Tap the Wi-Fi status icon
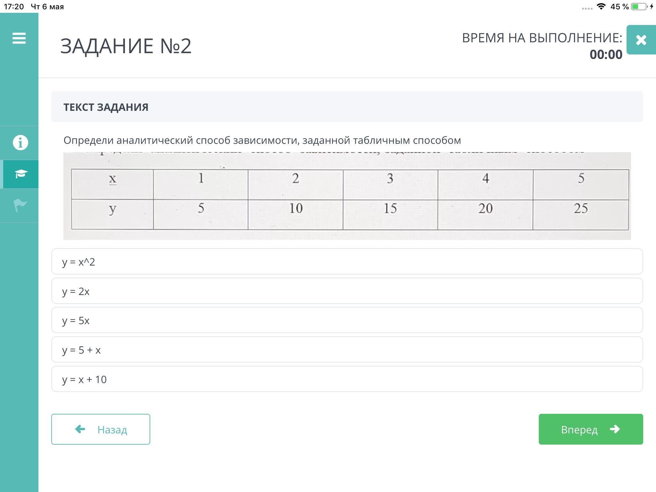656x492 pixels. click(601, 6)
